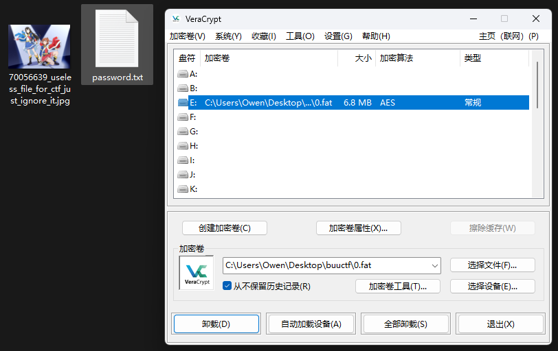Click the 卸载(D) dismount button
558x351 pixels.
click(216, 324)
